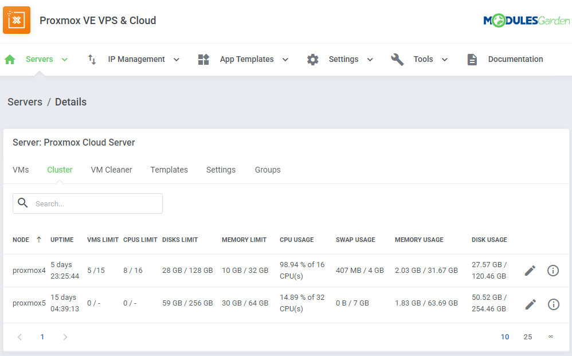Switch to the VMs tab
Screen dimensions: 572x356
point(21,170)
